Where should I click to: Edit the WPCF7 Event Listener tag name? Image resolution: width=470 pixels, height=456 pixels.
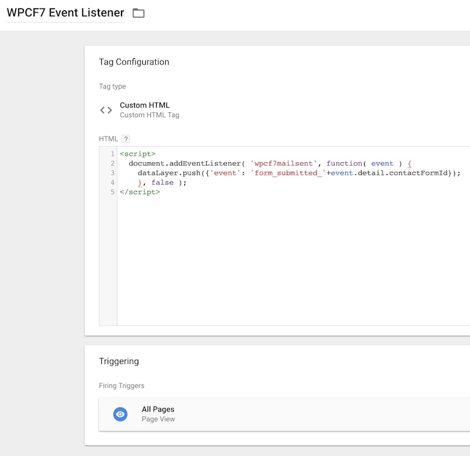coord(65,13)
